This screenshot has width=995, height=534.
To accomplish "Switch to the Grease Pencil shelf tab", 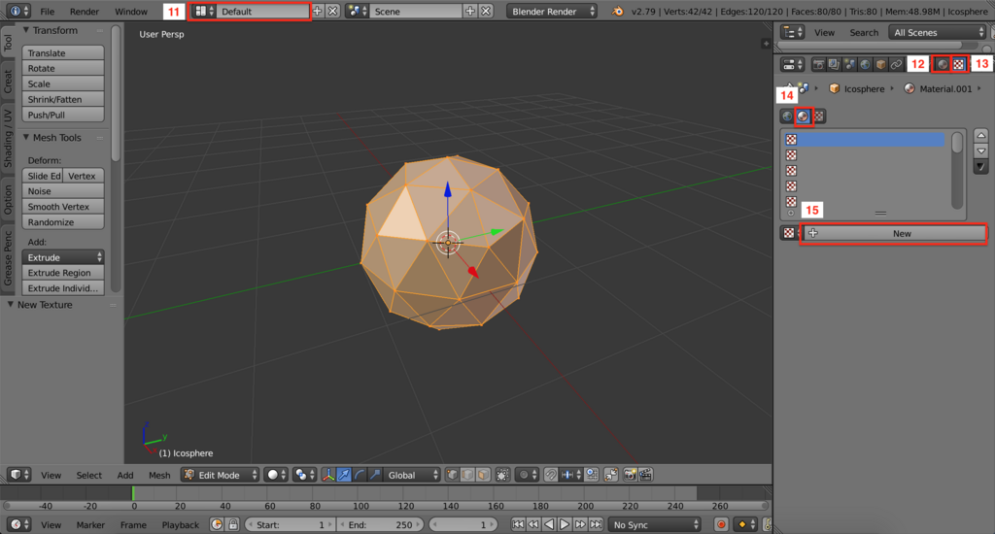I will (x=8, y=257).
